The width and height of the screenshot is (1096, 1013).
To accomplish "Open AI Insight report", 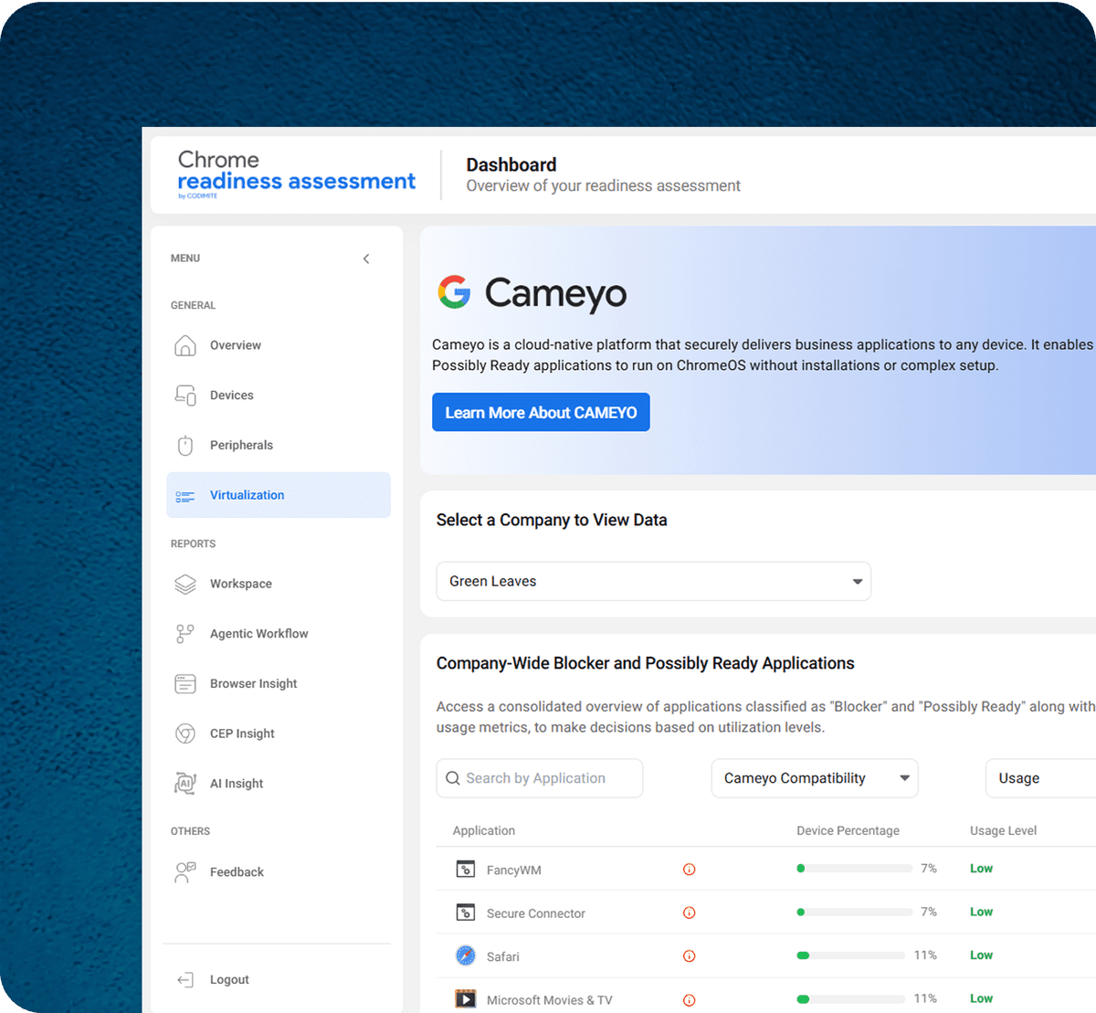I will click(279, 784).
